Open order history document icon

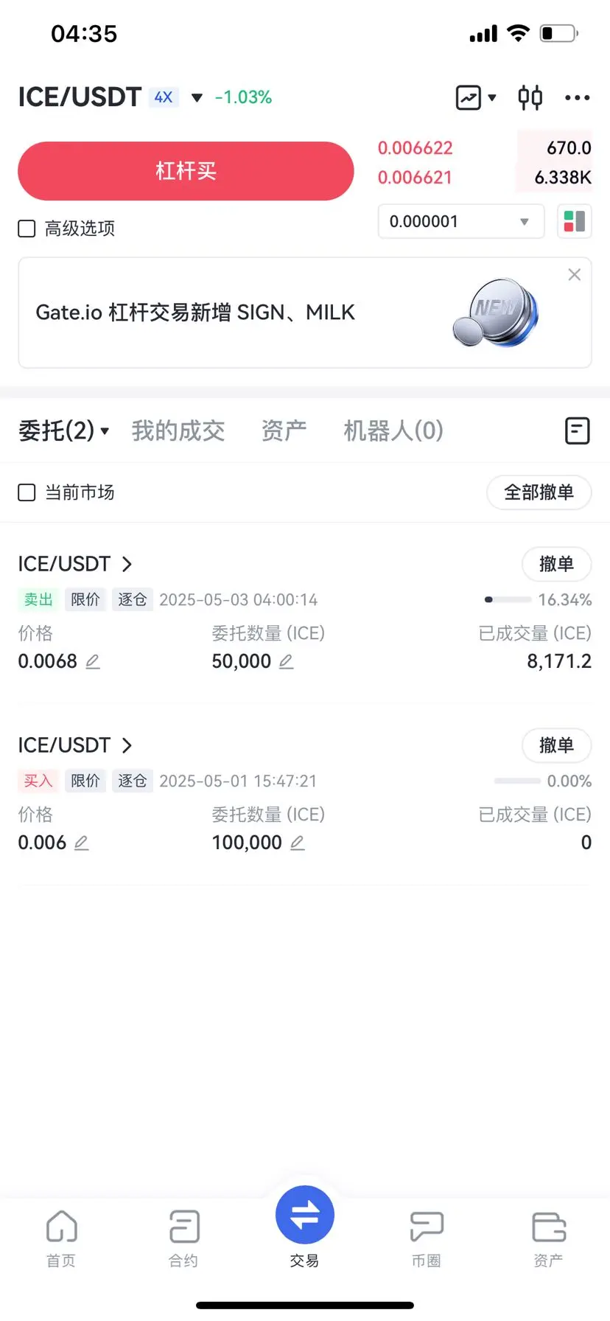(577, 431)
